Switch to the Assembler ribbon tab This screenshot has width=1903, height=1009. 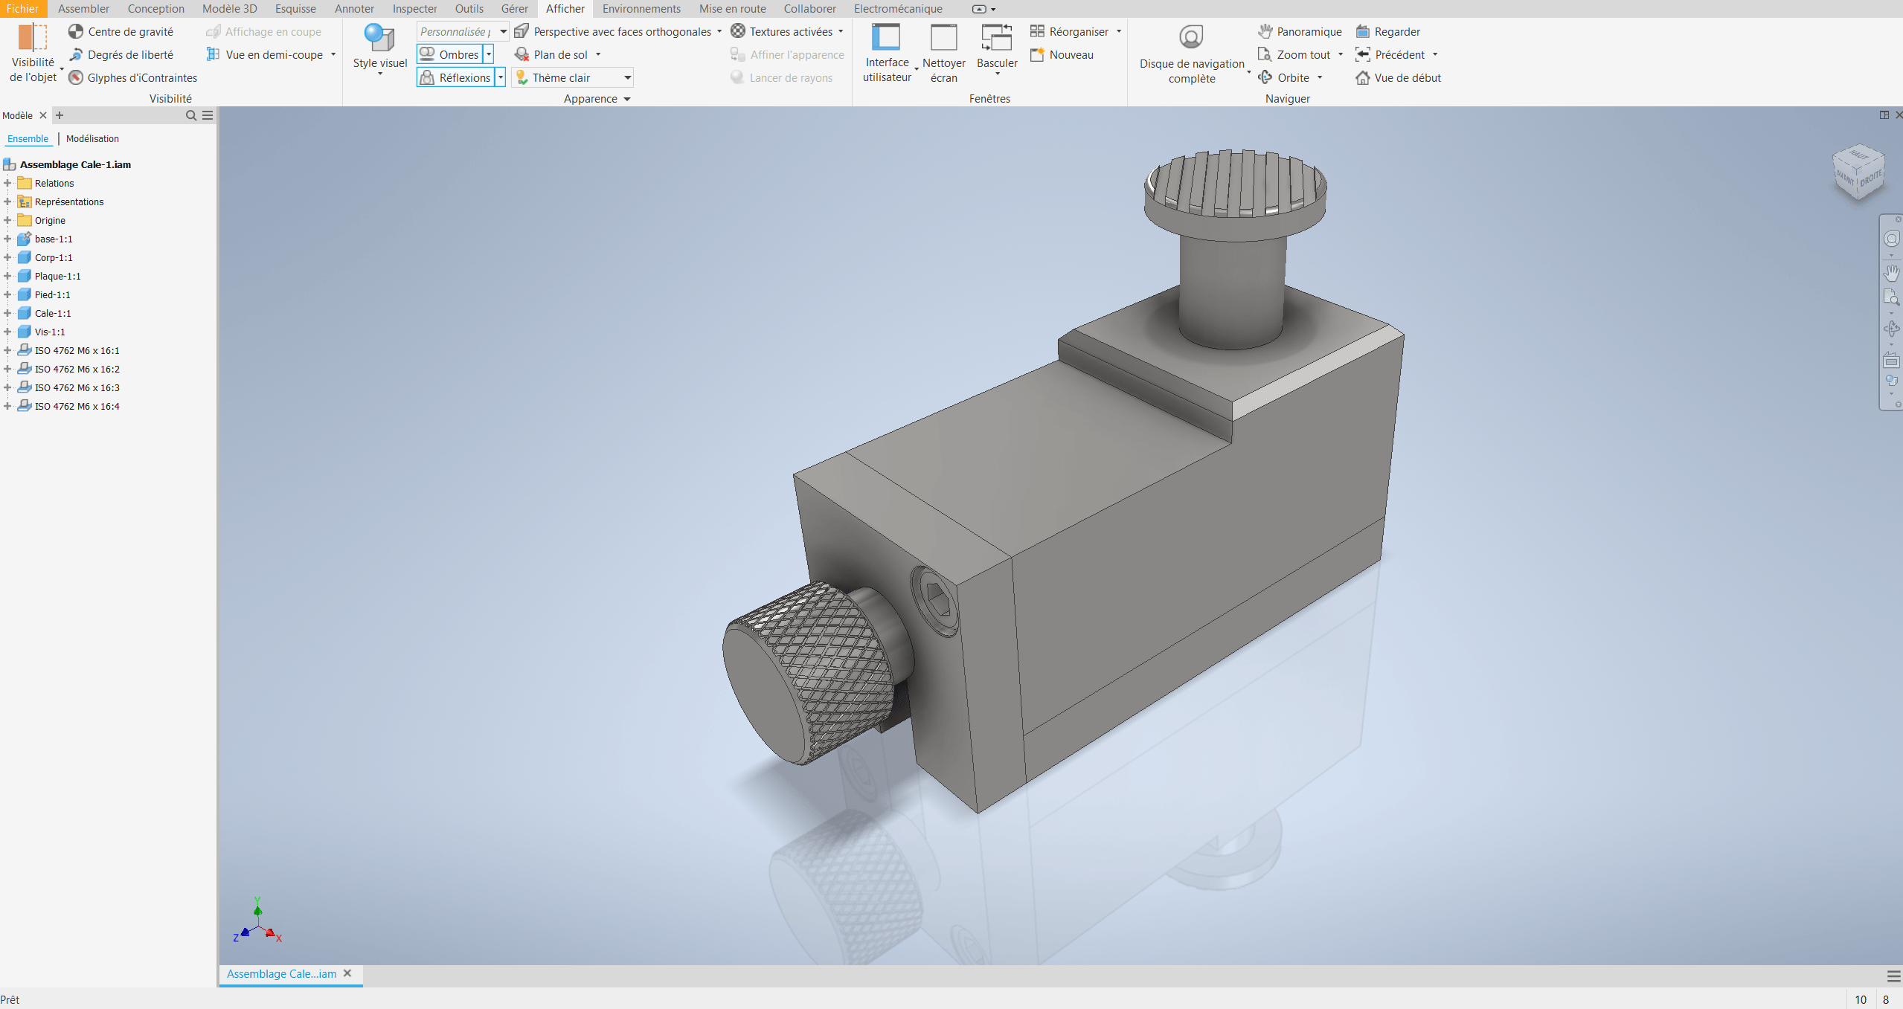coord(83,8)
